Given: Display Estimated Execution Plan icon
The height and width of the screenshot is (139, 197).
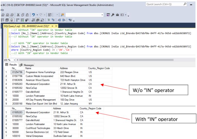Looking at the screenshot, I should pos(3,20).
